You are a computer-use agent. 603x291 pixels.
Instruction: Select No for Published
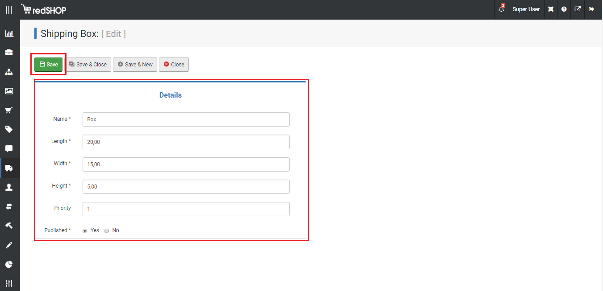107,231
